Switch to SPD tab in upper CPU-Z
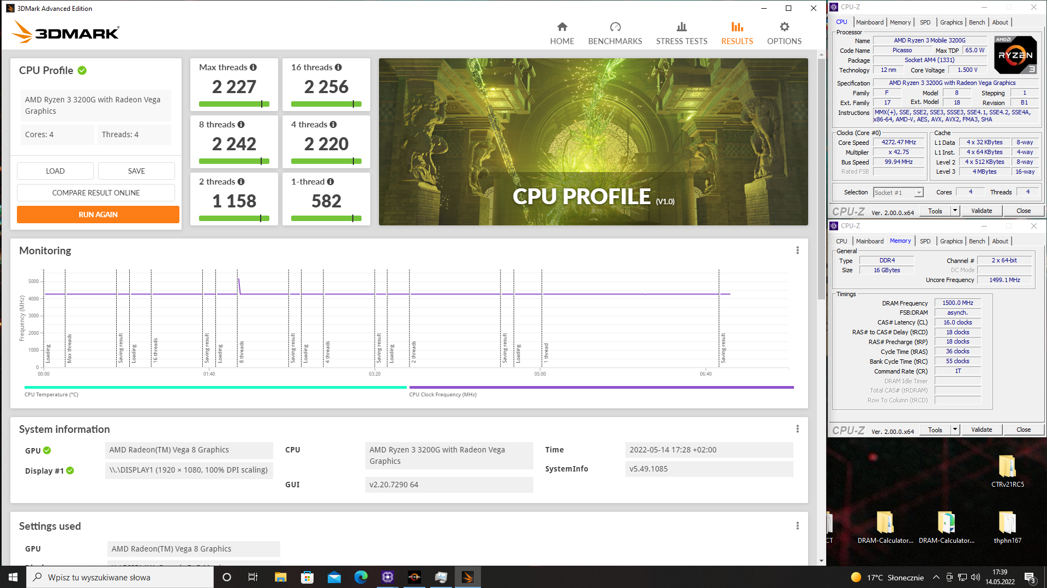Image resolution: width=1047 pixels, height=588 pixels. (x=925, y=22)
